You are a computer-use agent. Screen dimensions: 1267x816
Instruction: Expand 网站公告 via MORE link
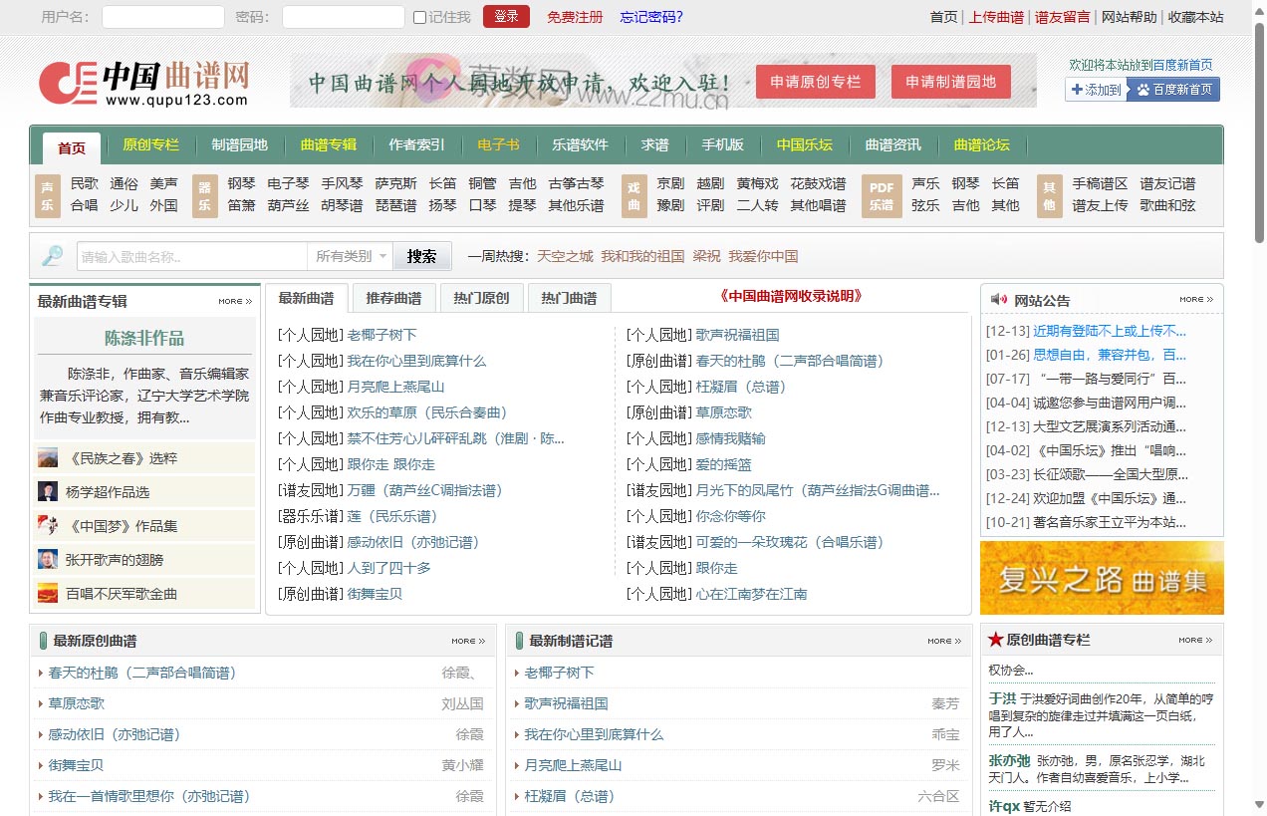[x=1195, y=300]
